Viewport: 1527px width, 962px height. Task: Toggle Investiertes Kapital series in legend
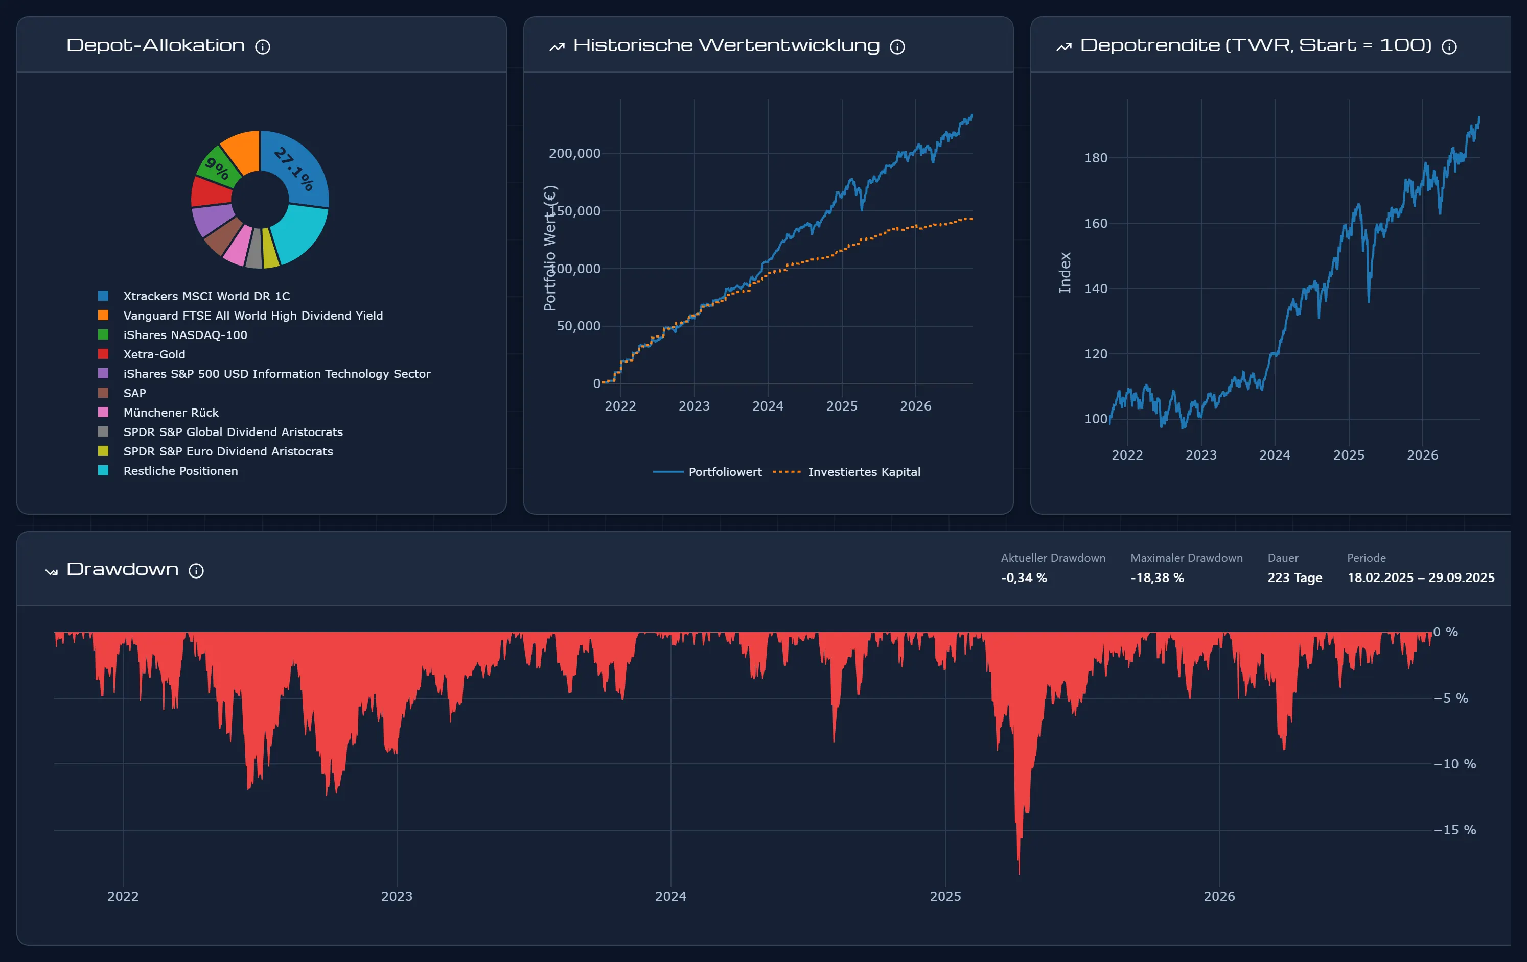click(847, 472)
